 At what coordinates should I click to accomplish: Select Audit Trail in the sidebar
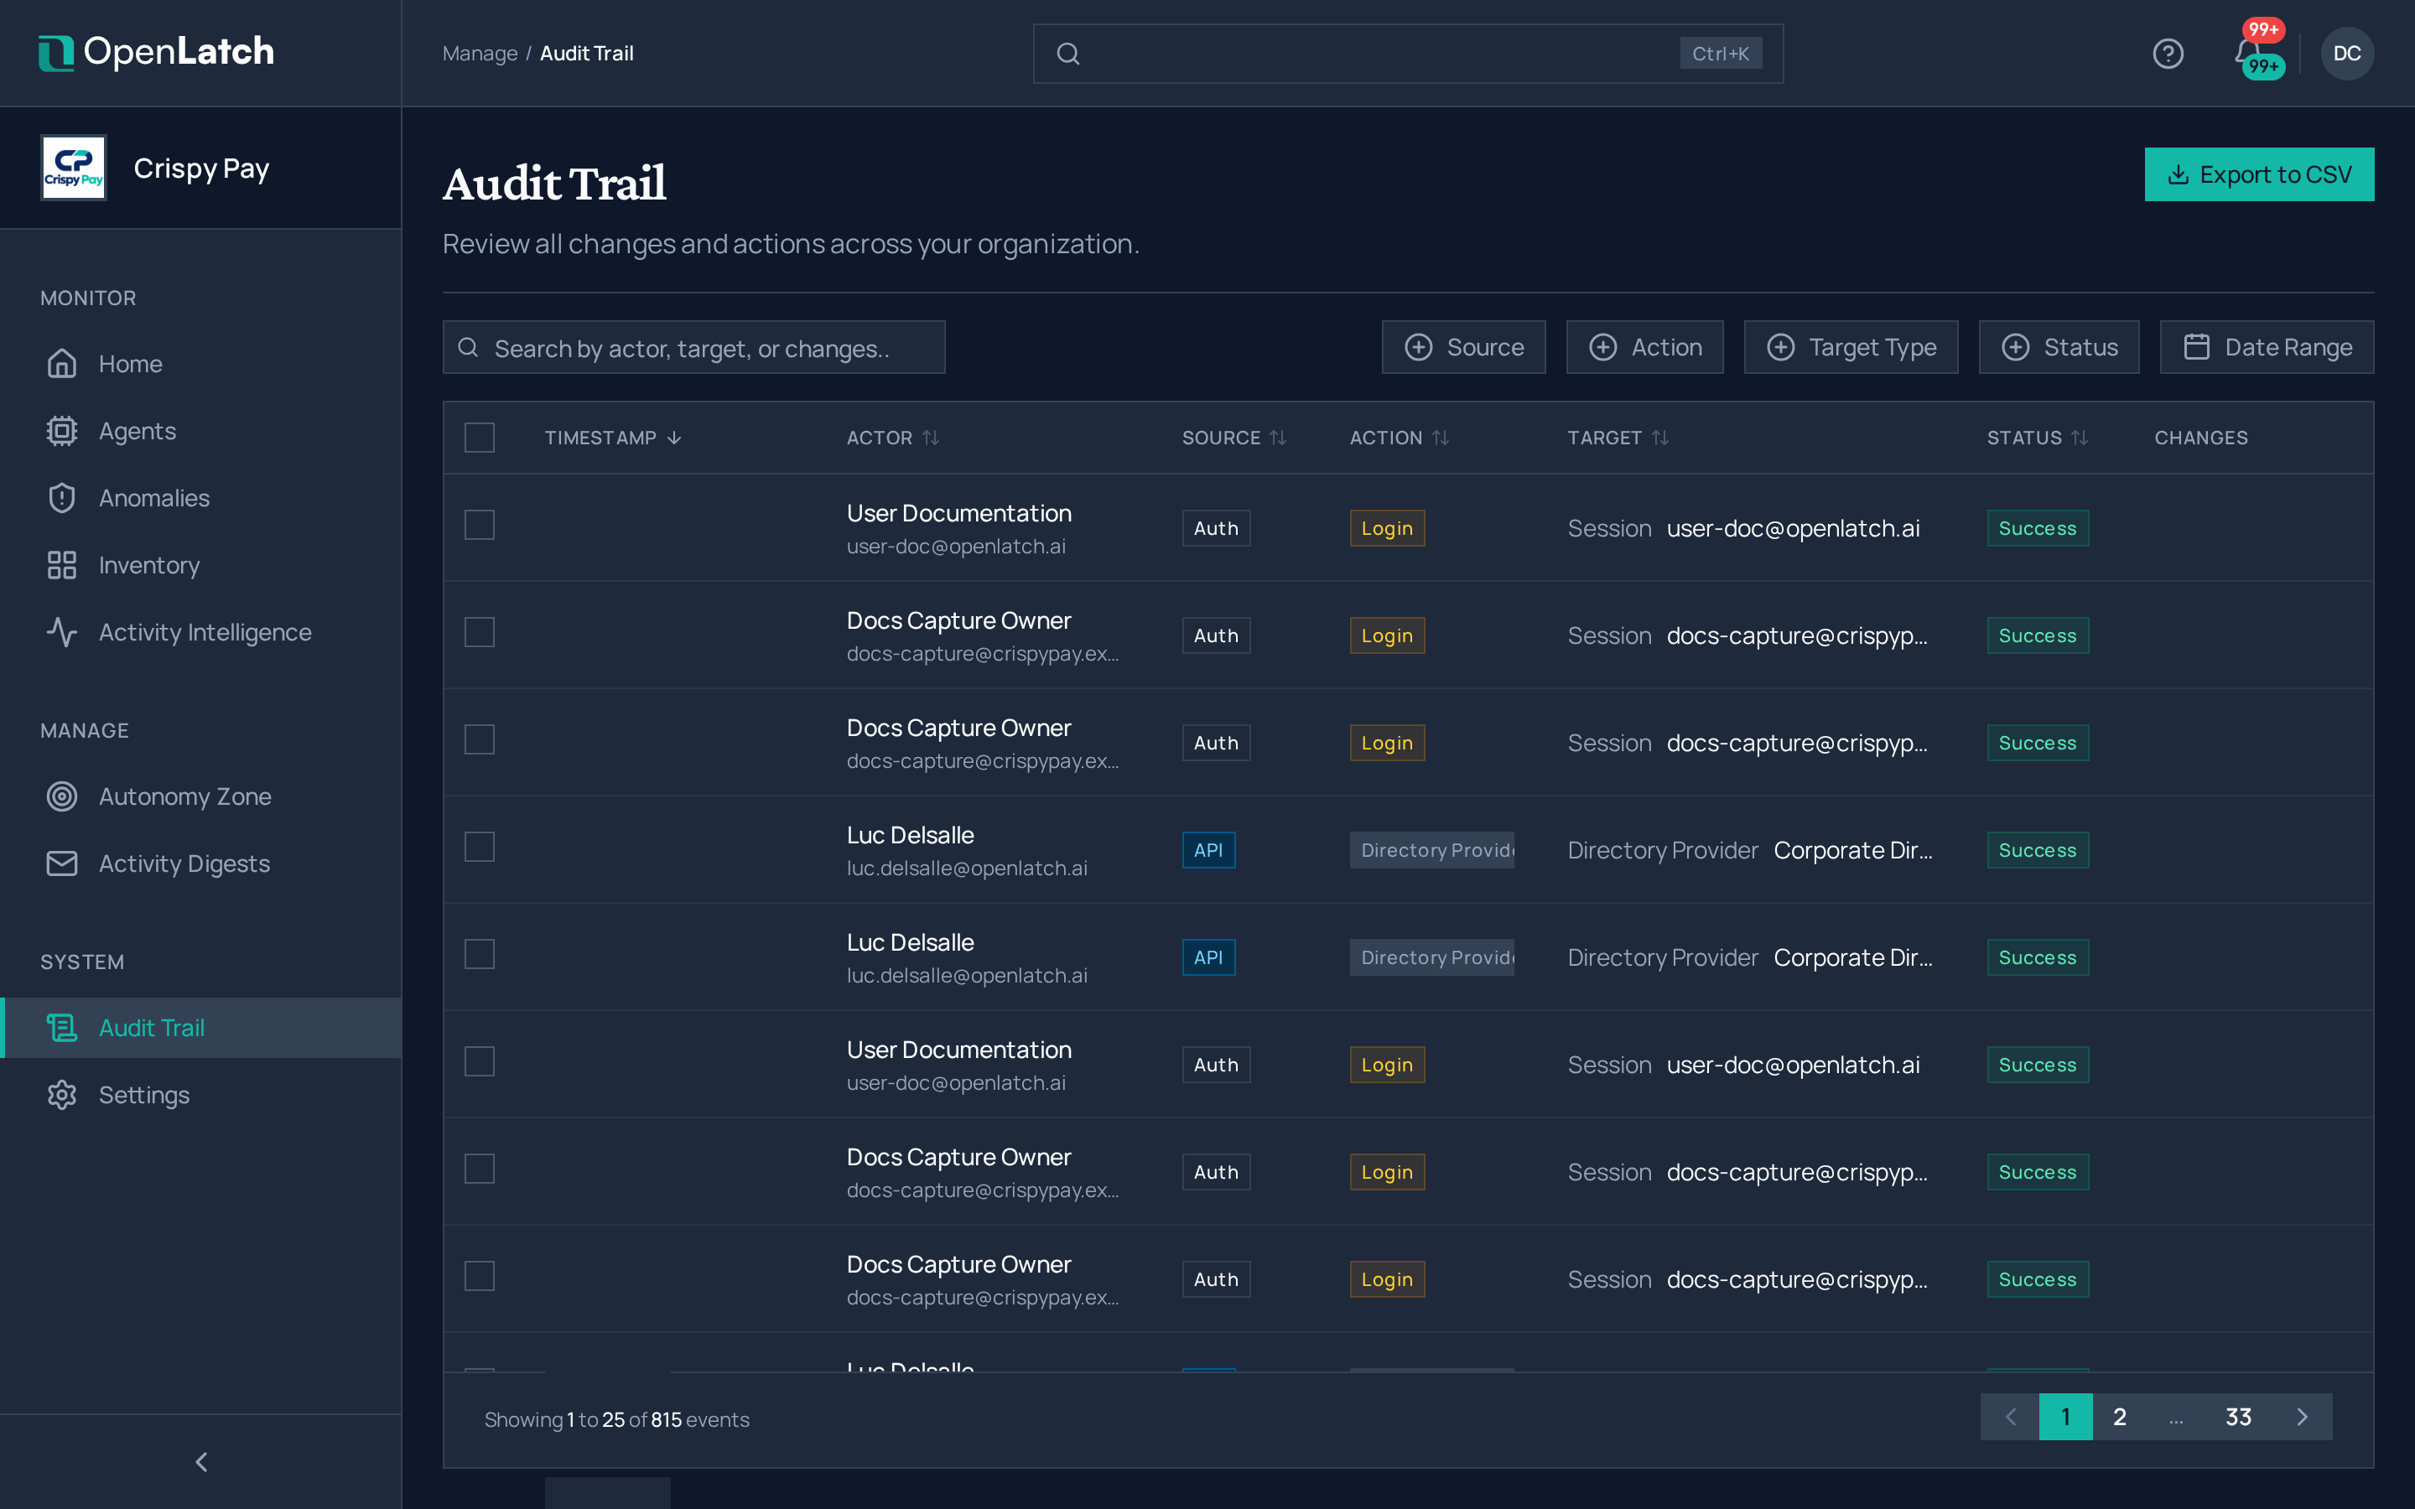click(x=200, y=1028)
